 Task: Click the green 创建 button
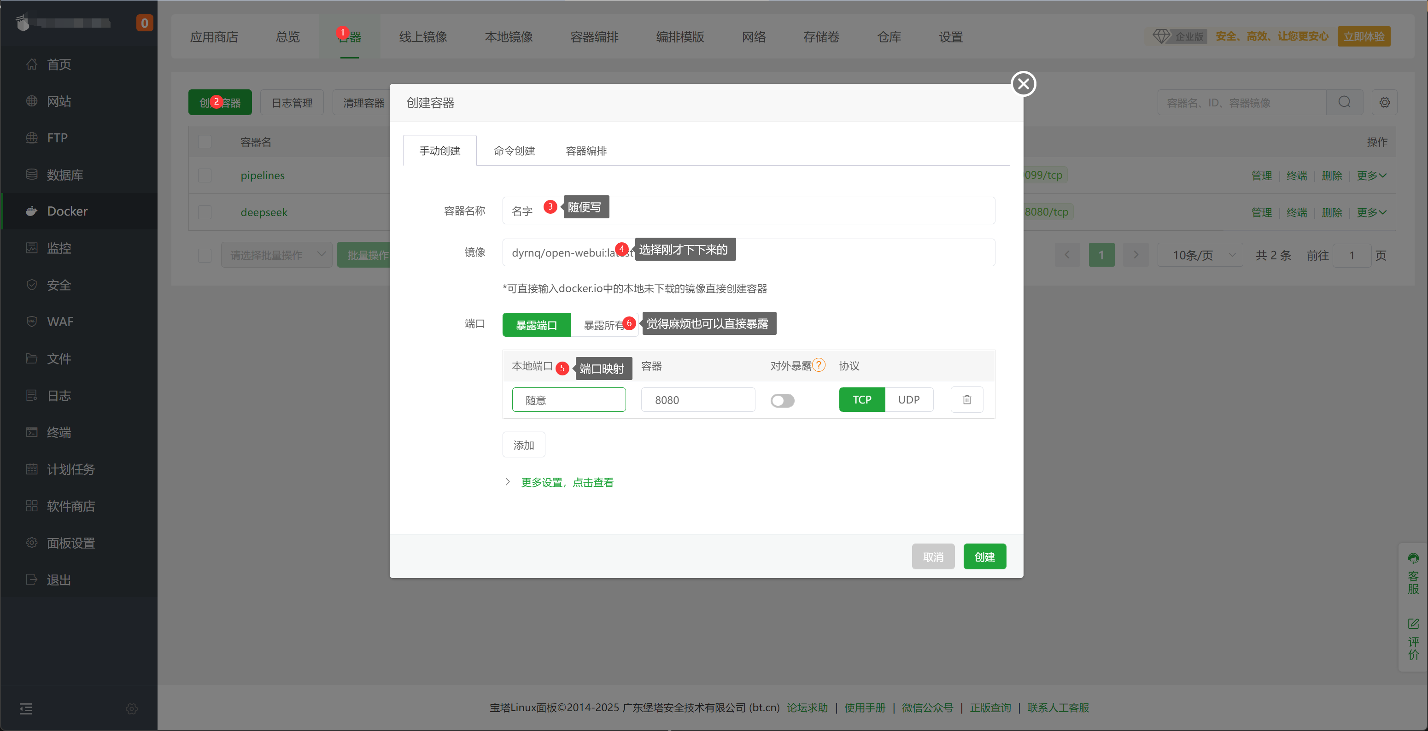984,556
